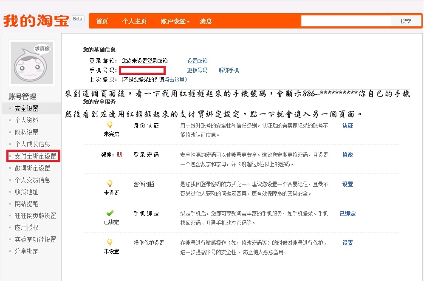Click the 更换号码 link
This screenshot has height=281, width=435.
pyautogui.click(x=198, y=70)
